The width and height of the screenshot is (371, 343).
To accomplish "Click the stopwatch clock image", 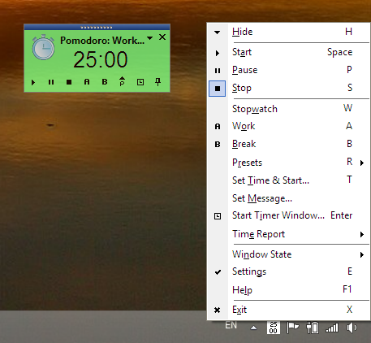I will coord(43,47).
